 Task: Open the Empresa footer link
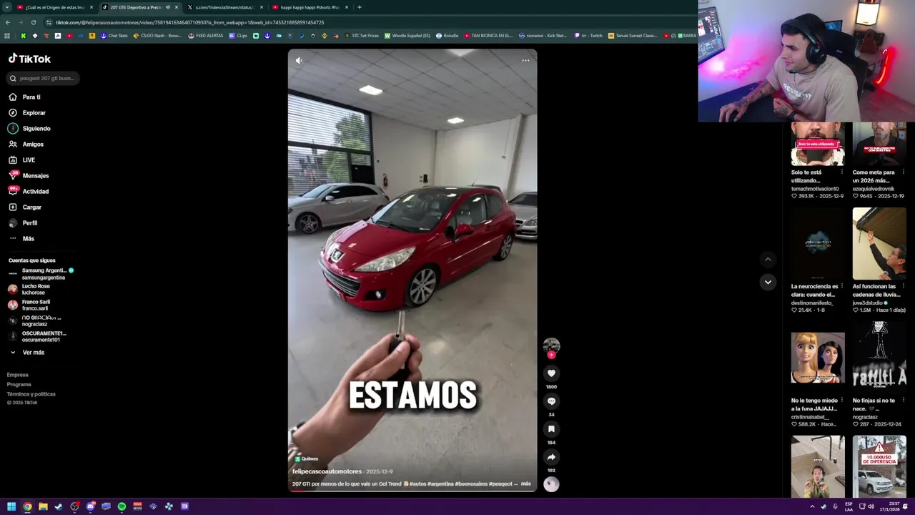pos(18,375)
